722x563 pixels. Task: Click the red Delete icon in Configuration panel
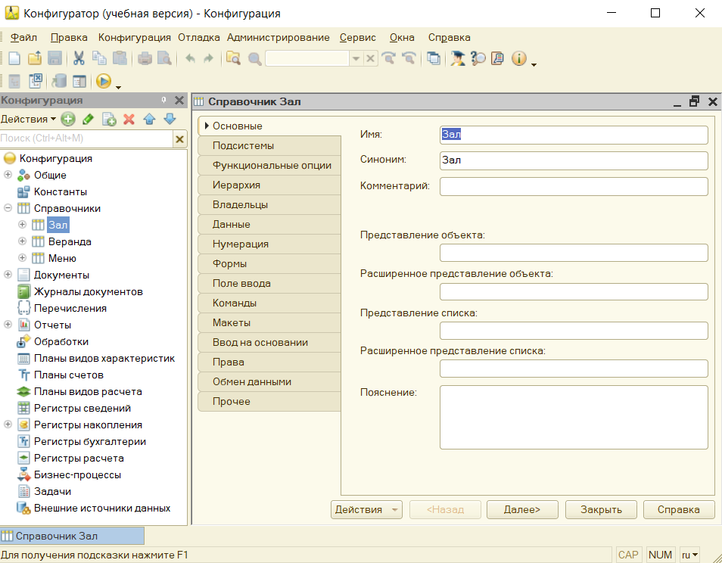point(129,119)
